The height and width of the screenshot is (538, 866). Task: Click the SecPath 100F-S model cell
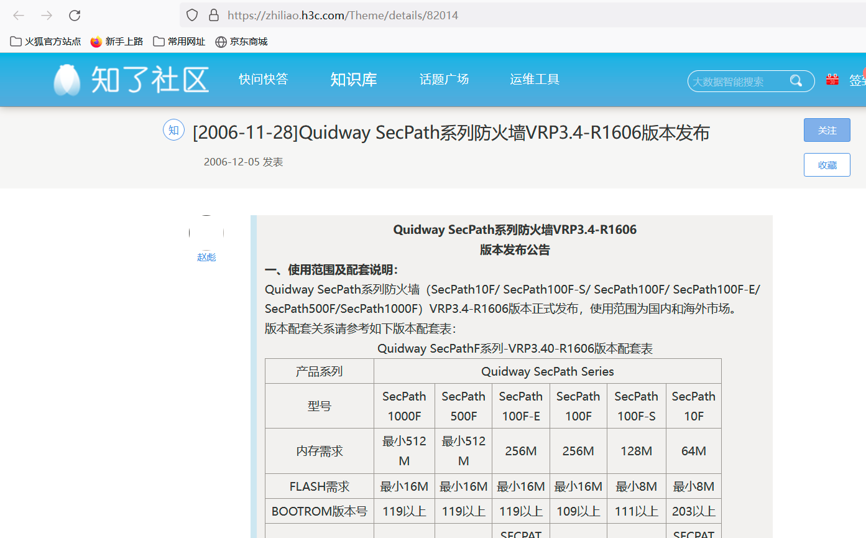pyautogui.click(x=637, y=406)
